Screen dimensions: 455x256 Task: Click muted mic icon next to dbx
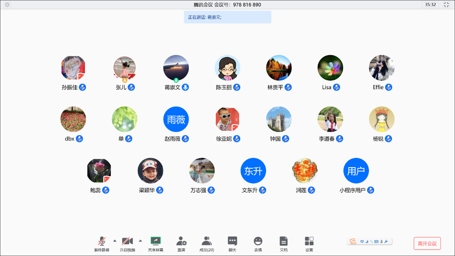point(79,138)
